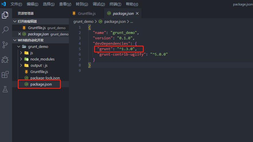253x142 pixels.
Task: Open the 文件(F) menu
Action: coord(16,4)
